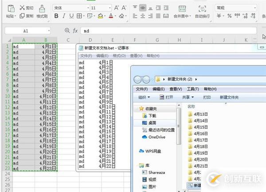Decrease font size with smaller A icon

[124, 8]
